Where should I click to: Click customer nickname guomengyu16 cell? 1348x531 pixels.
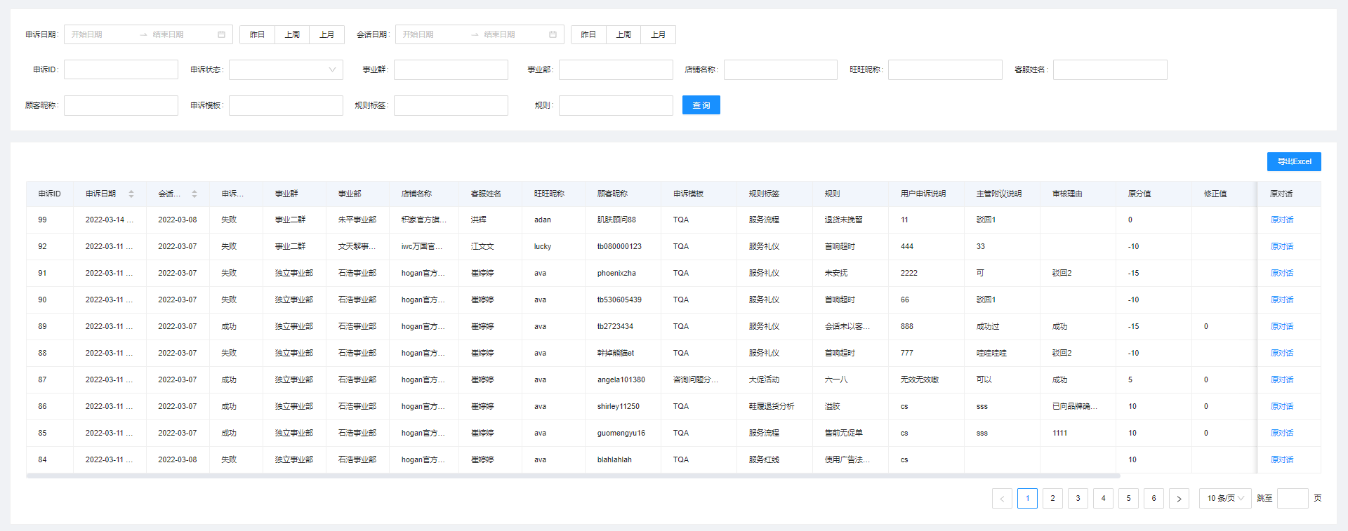pyautogui.click(x=621, y=433)
